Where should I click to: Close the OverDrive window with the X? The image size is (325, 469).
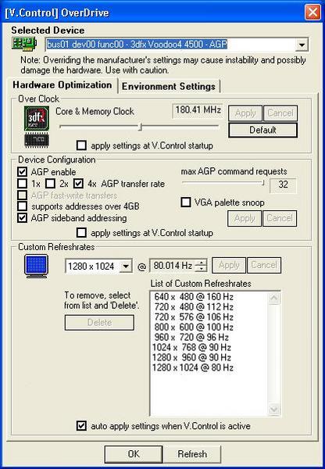coord(312,13)
